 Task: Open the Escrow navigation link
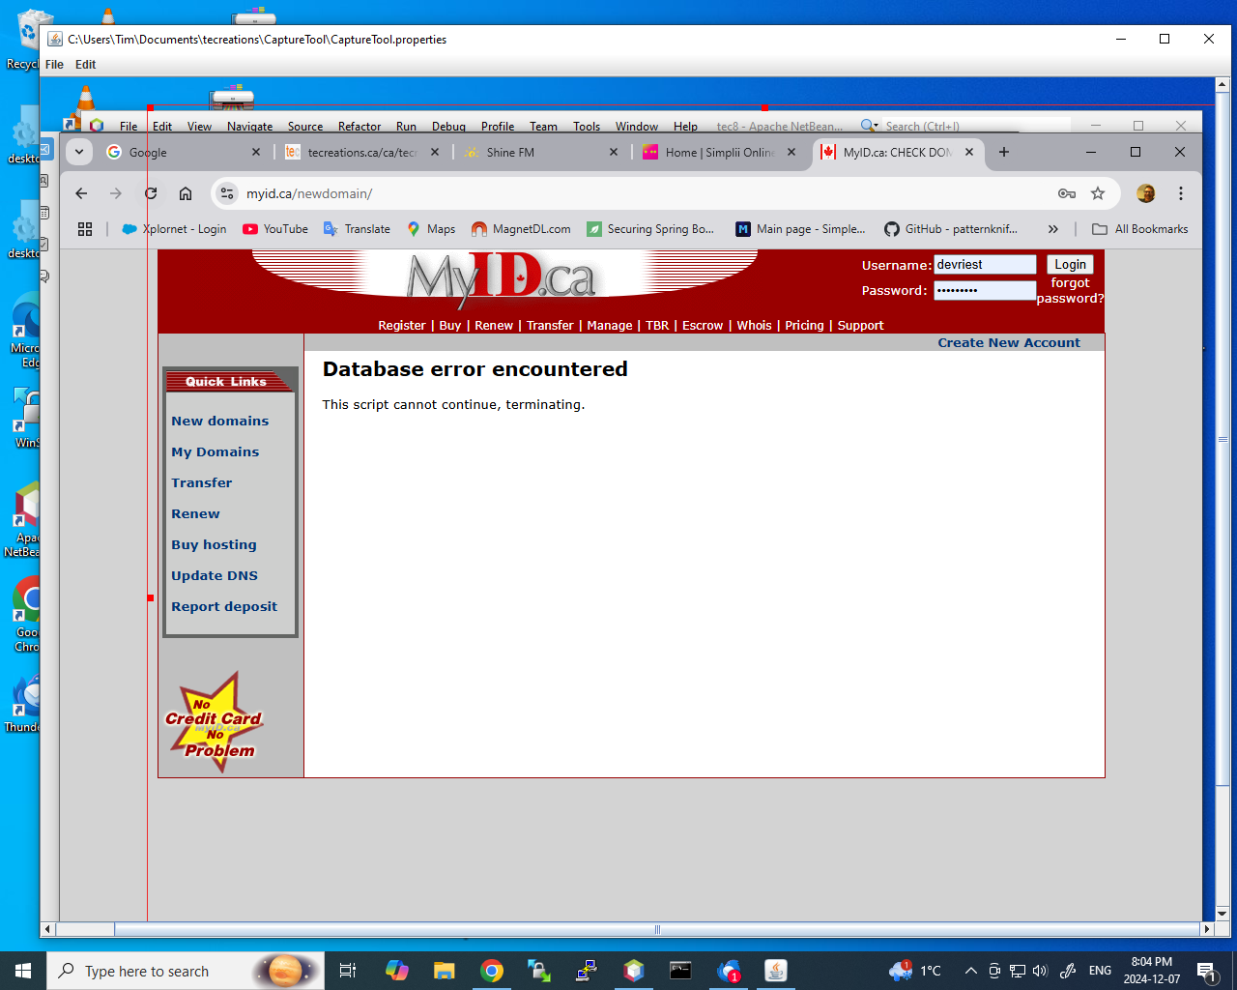click(703, 326)
